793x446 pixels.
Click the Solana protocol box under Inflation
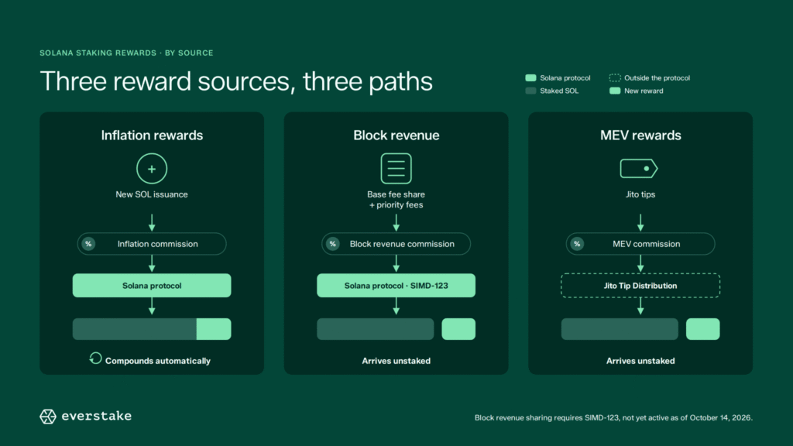pos(152,286)
